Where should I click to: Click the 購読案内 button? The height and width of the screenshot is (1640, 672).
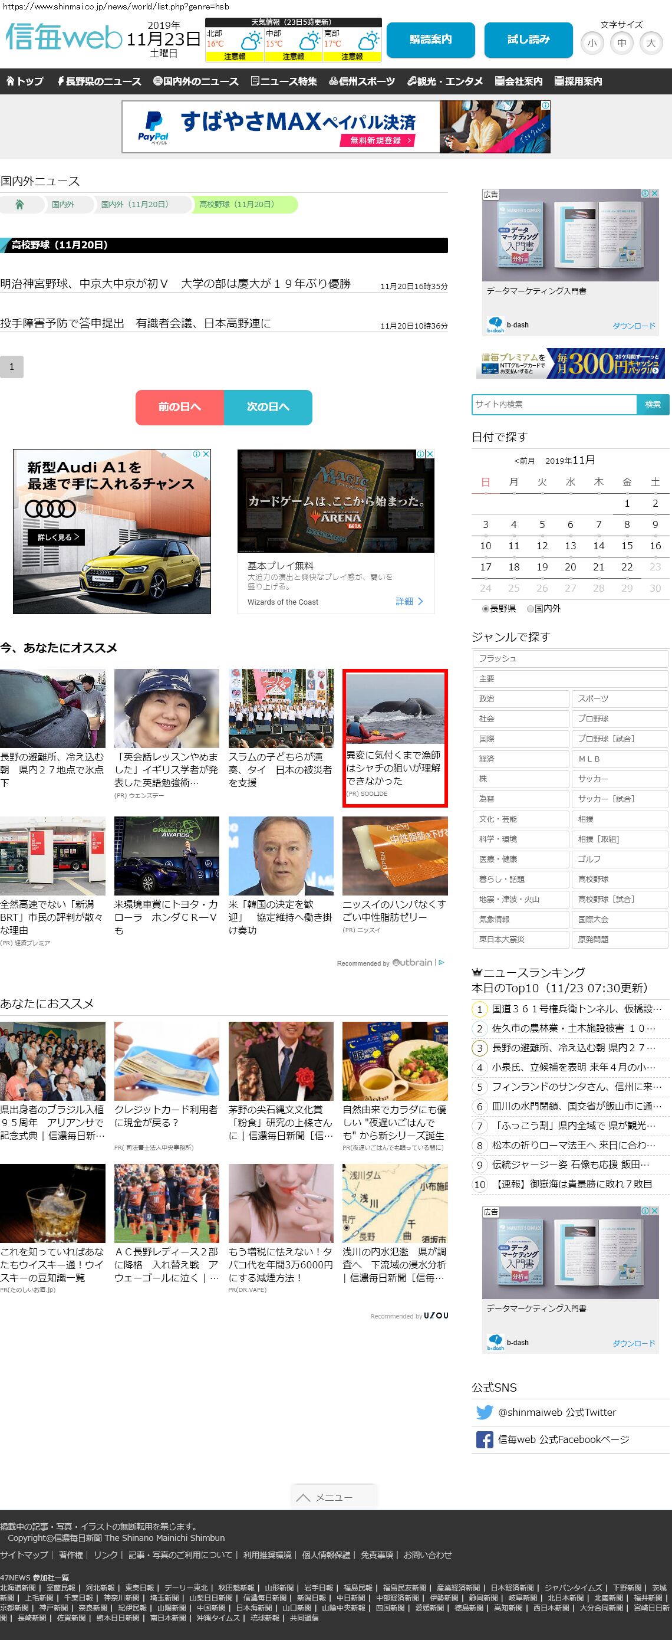click(x=430, y=40)
